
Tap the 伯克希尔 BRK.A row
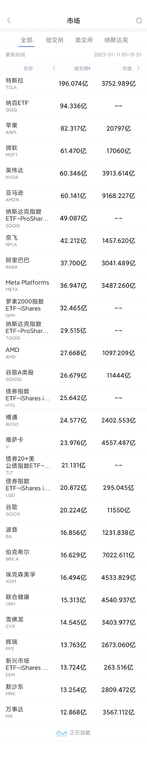pyautogui.click(x=73, y=555)
